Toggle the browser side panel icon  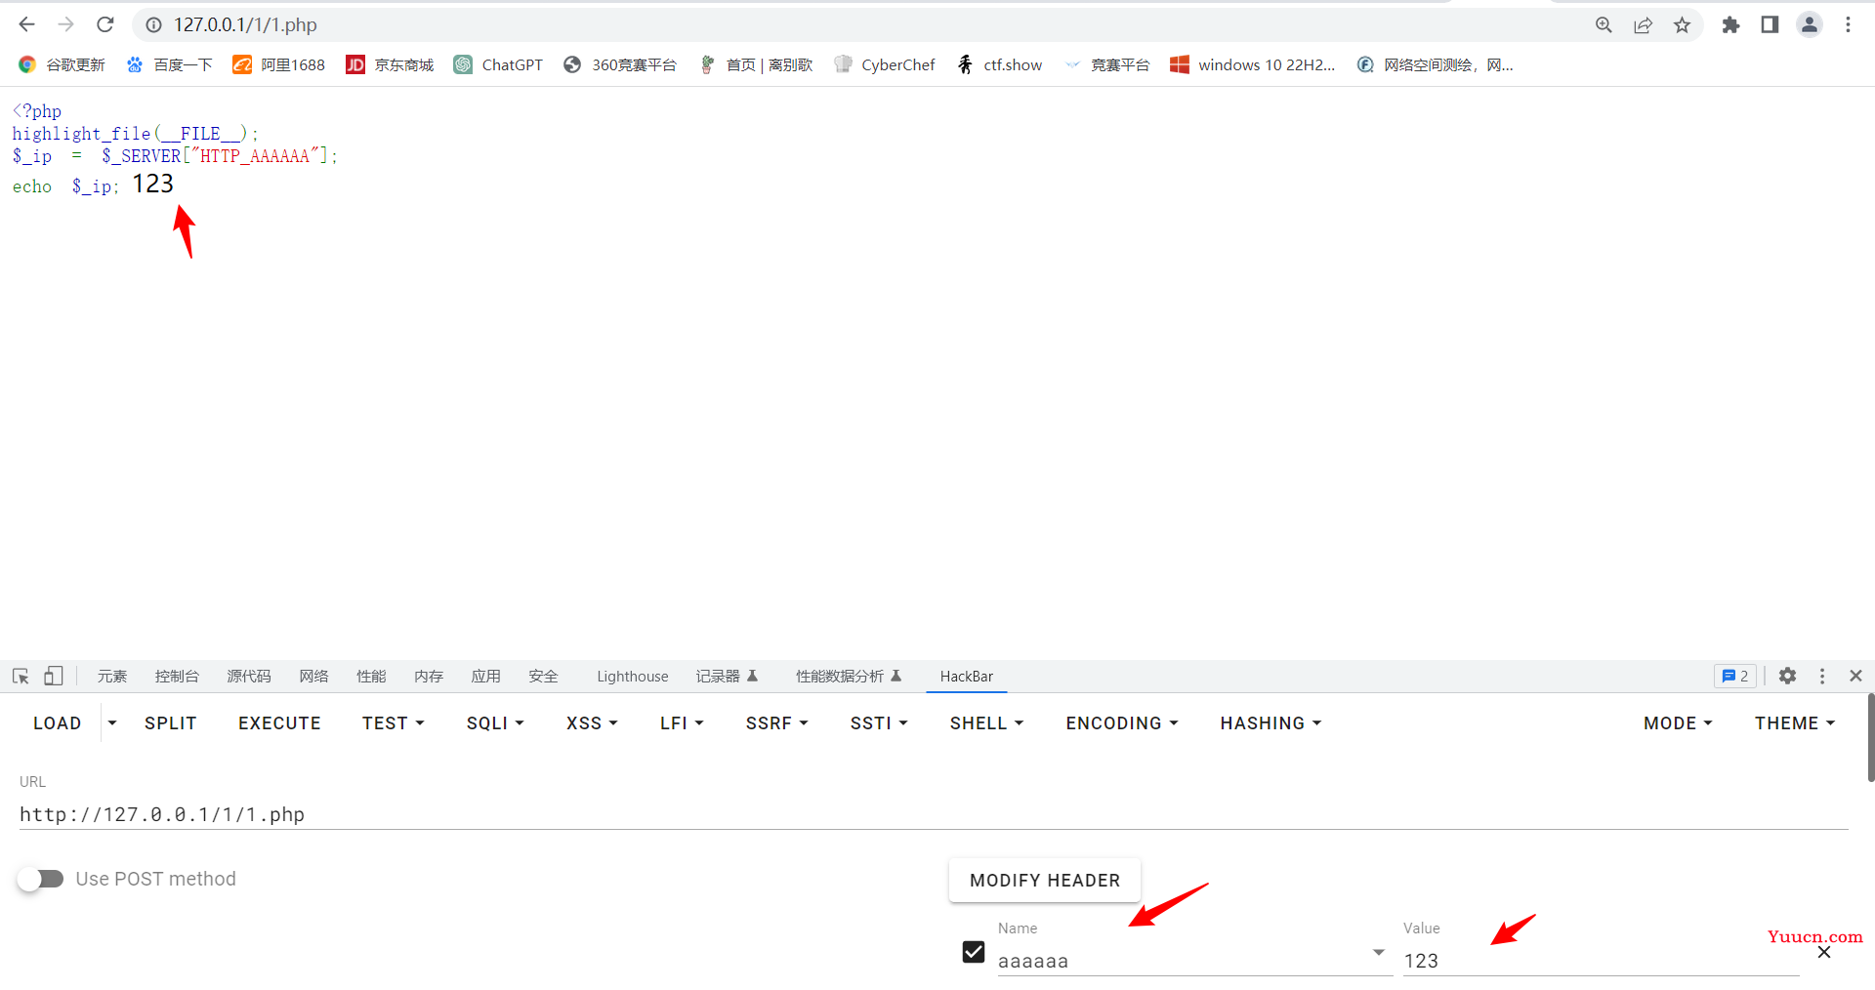[x=1770, y=25]
